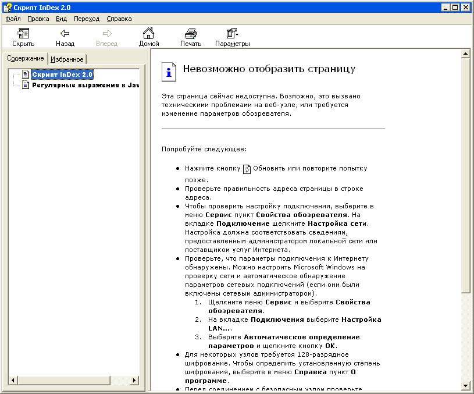Open the Правка menu
This screenshot has height=394, width=474.
(38, 19)
